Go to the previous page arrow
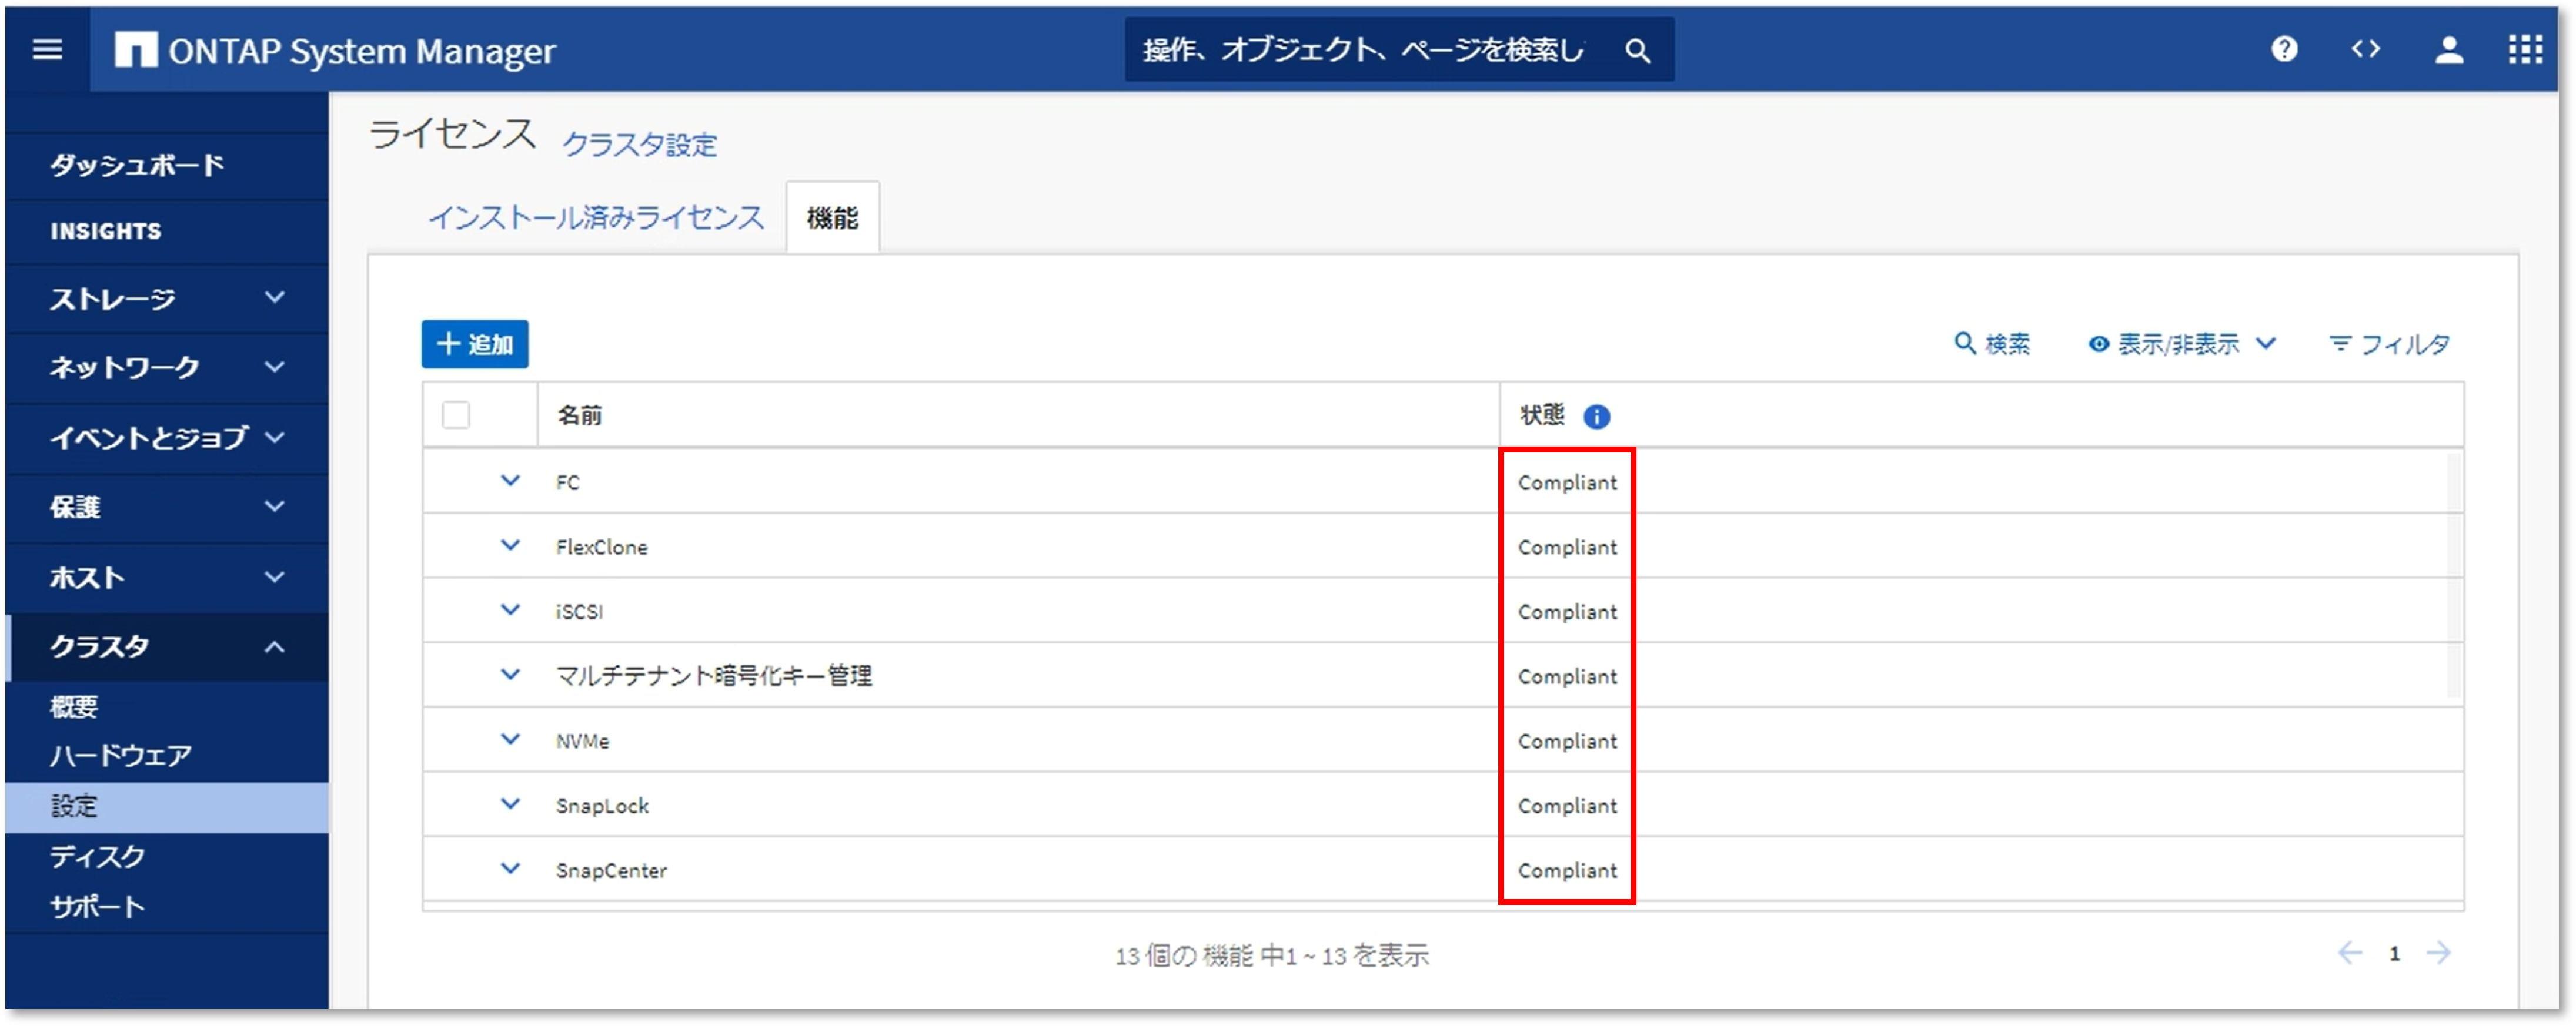This screenshot has height=1026, width=2576. pyautogui.click(x=2350, y=953)
